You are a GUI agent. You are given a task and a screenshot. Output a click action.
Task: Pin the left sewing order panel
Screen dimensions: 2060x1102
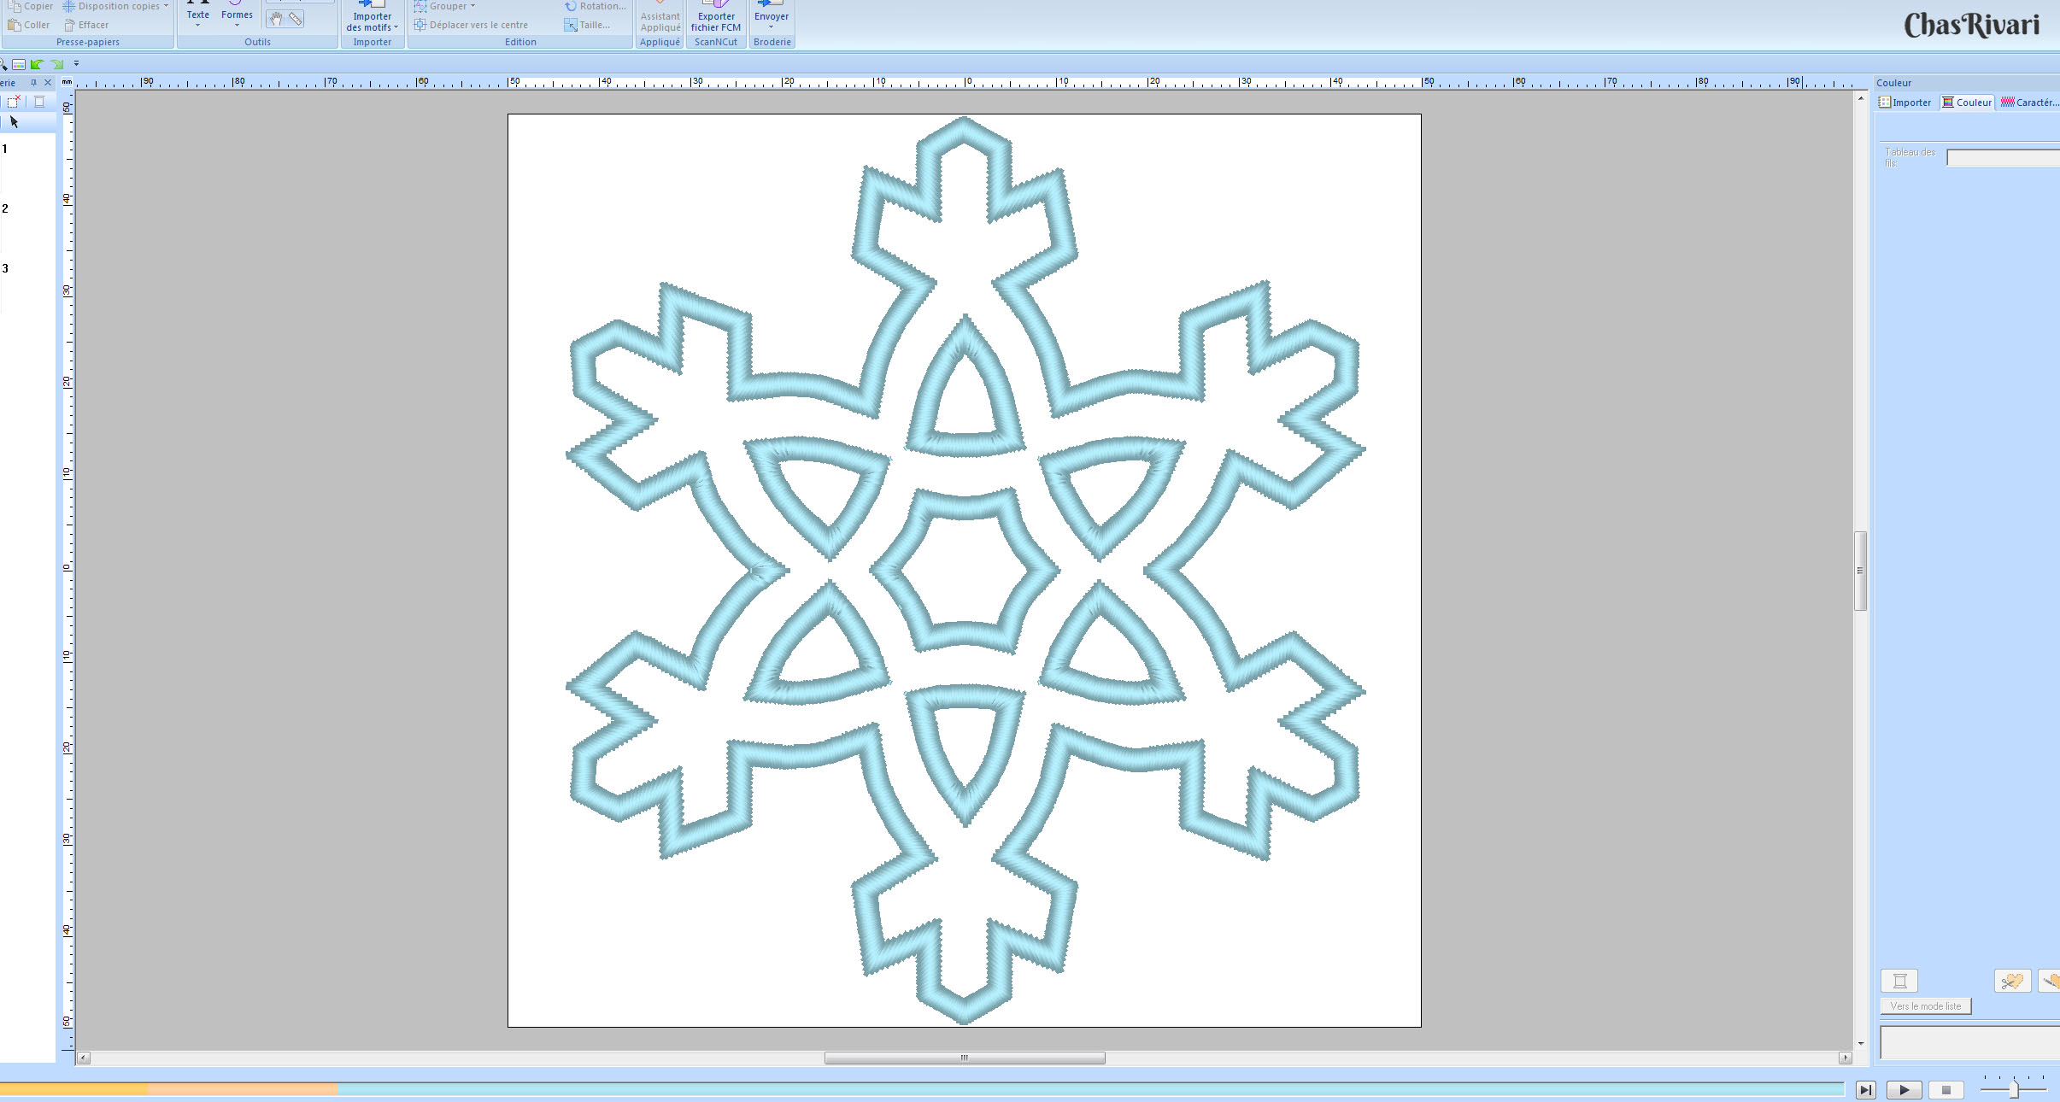pos(33,83)
